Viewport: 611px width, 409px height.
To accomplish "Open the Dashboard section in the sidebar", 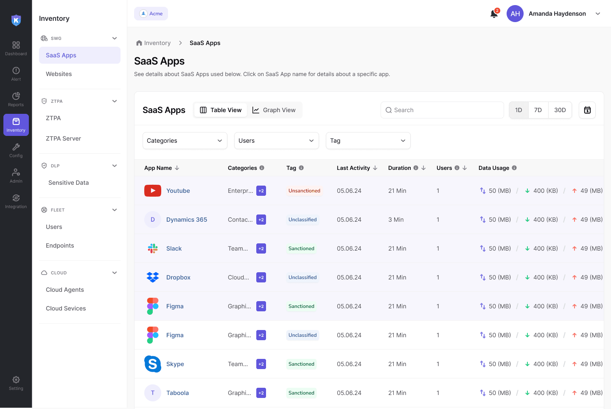I will coord(16,48).
